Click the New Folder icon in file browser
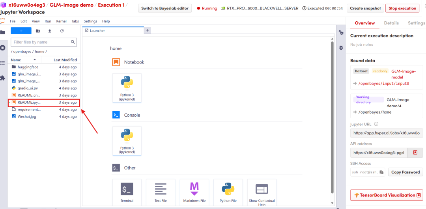This screenshot has height=209, width=426. point(38,31)
